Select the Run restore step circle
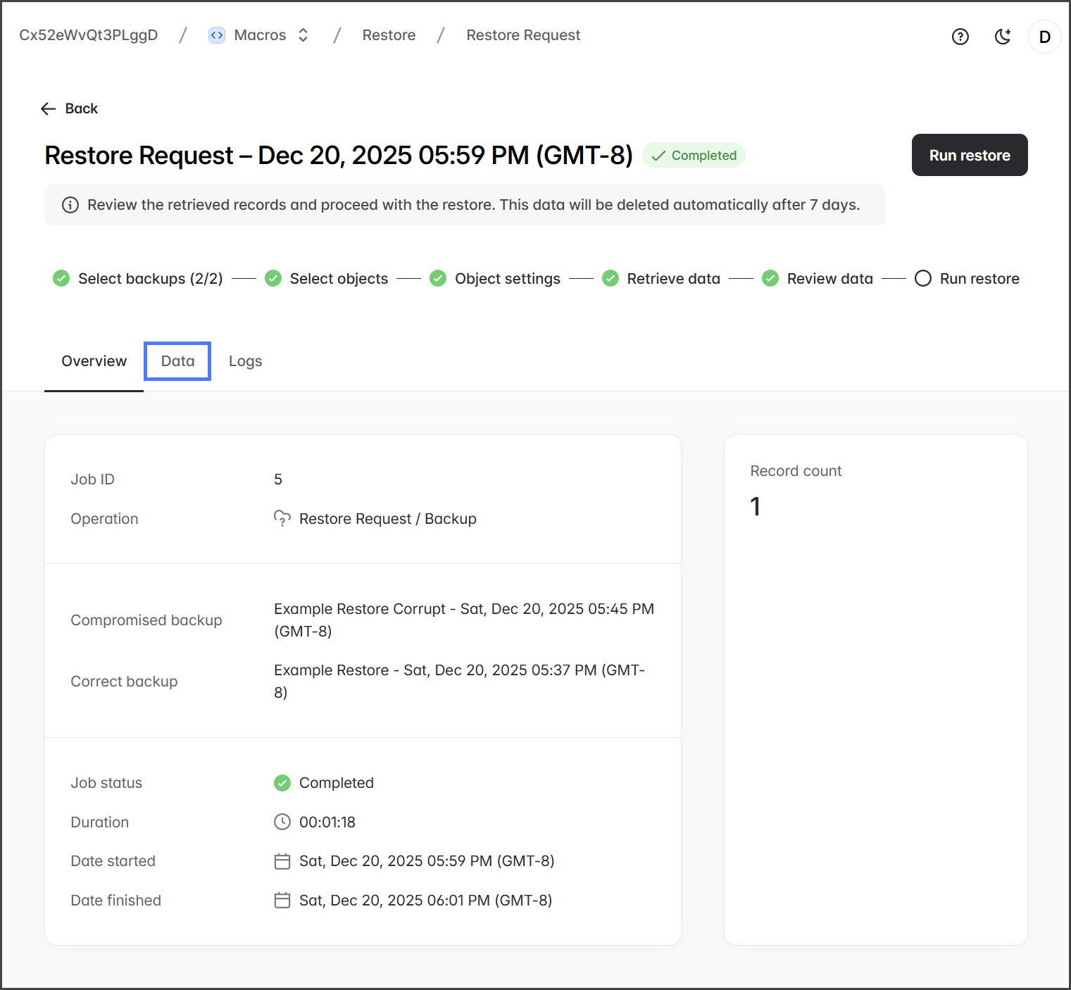The width and height of the screenshot is (1071, 990). [x=922, y=279]
